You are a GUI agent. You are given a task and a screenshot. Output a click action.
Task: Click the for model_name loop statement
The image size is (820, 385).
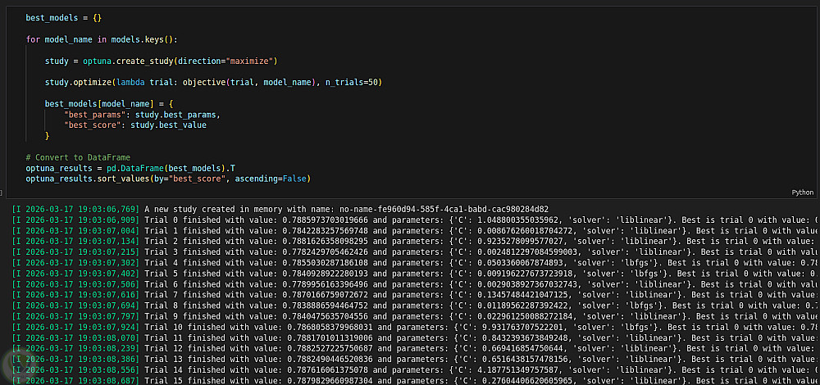point(107,39)
